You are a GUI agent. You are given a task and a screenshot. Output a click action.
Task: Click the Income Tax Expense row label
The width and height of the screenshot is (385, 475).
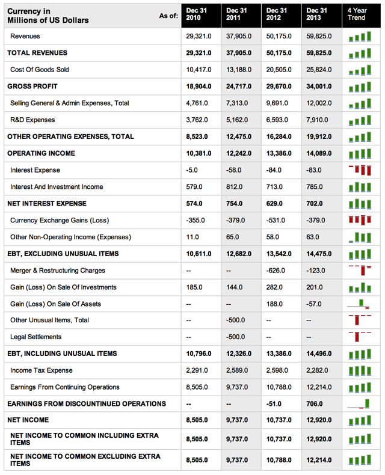(x=42, y=370)
